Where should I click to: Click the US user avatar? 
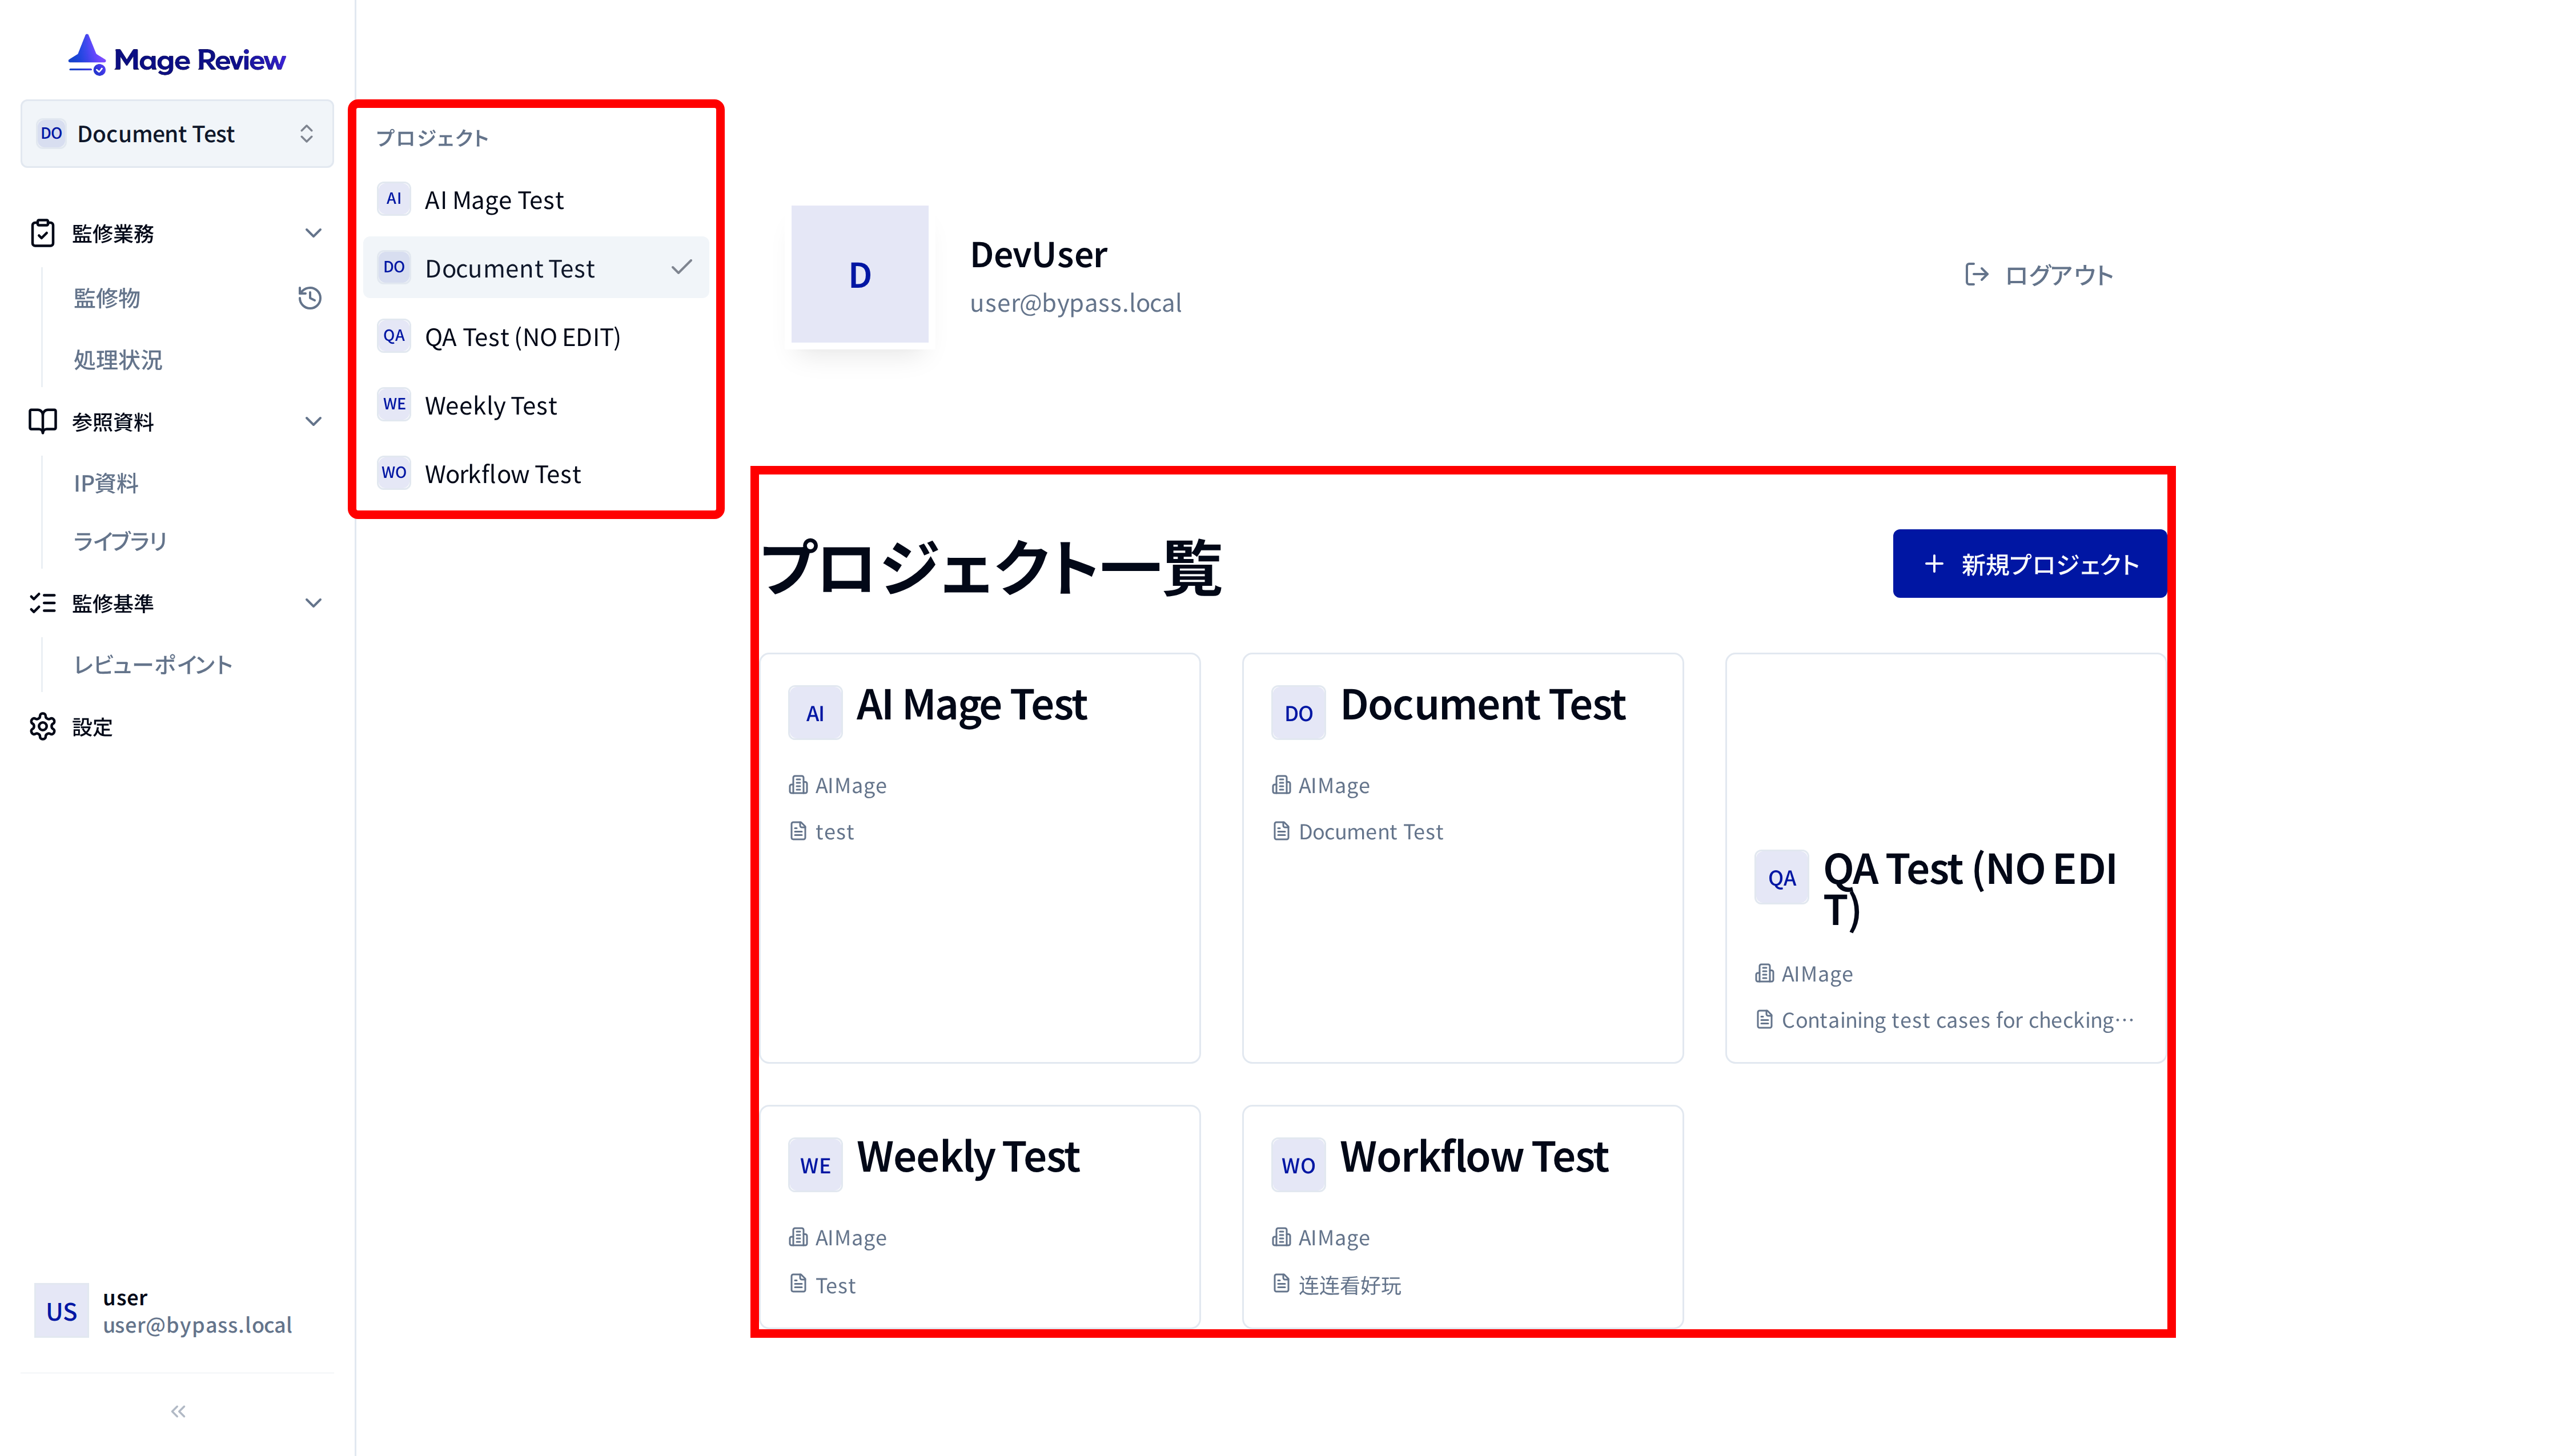click(x=61, y=1311)
